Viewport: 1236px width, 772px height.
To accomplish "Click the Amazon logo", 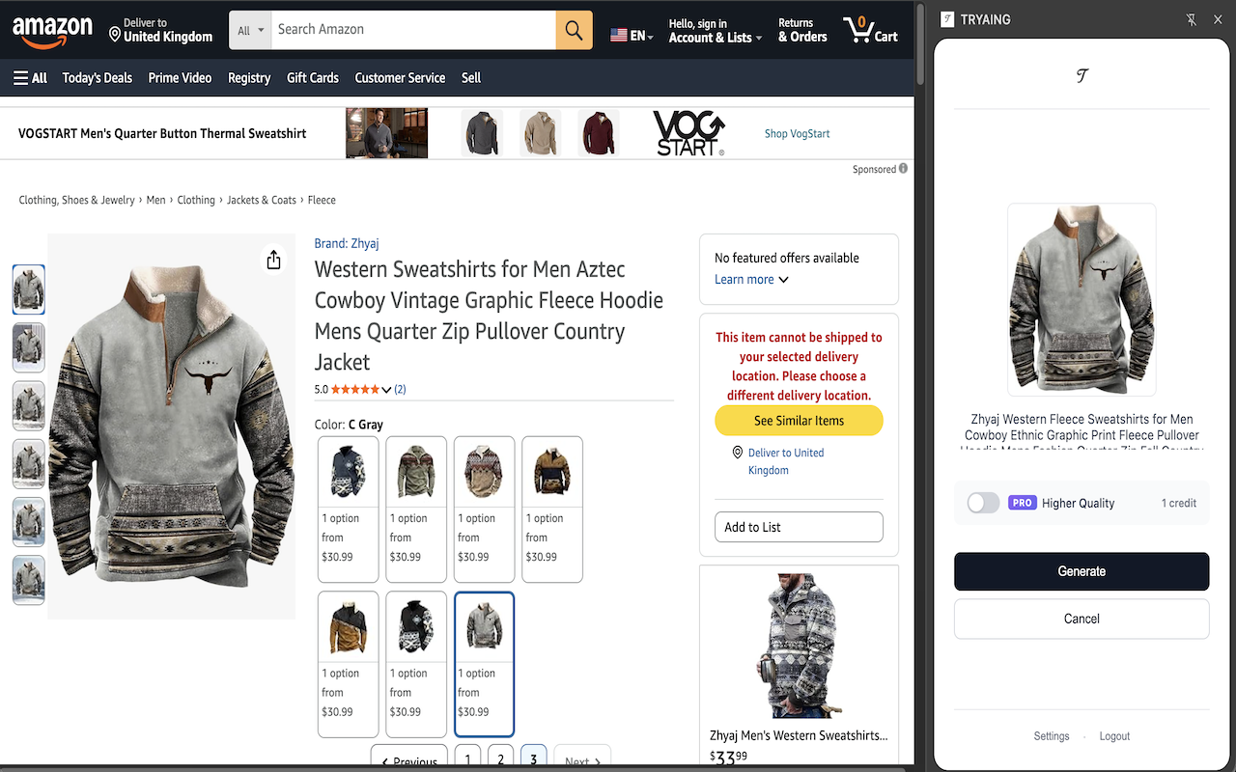I will 52,29.
